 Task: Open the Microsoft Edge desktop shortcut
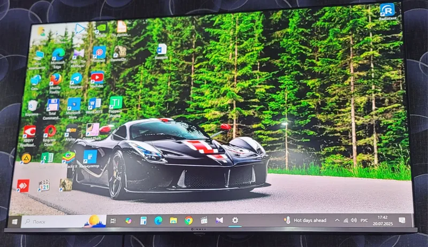58,55
